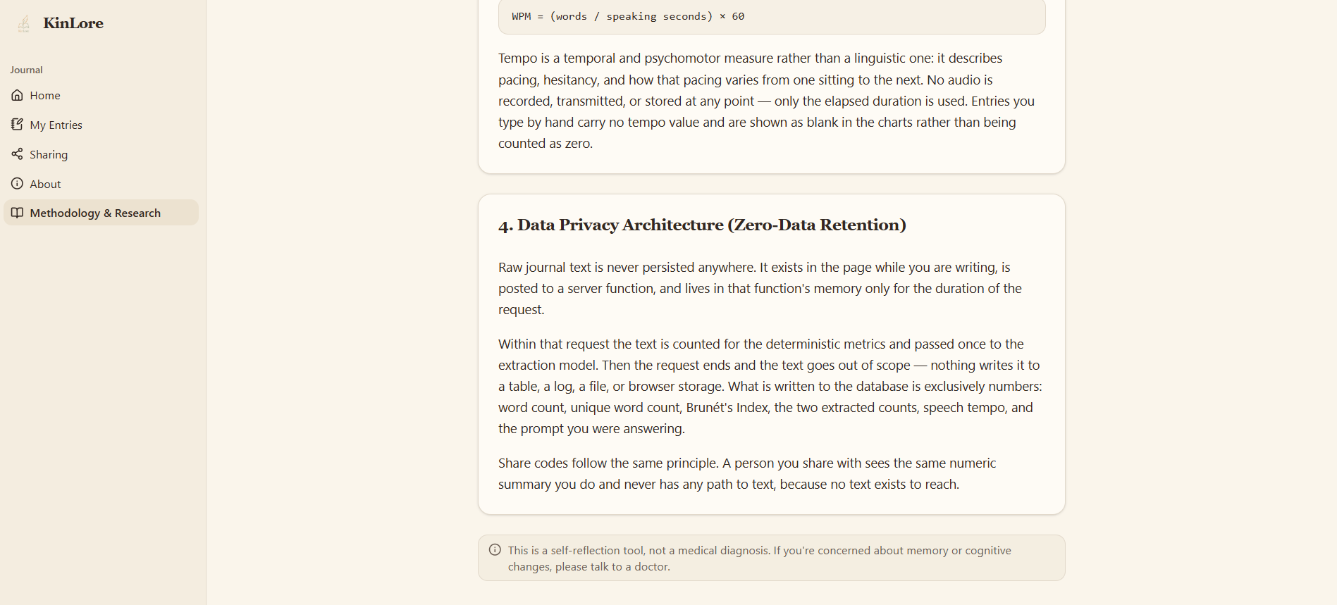Open the Home menu item
The height and width of the screenshot is (605, 1337).
click(101, 95)
